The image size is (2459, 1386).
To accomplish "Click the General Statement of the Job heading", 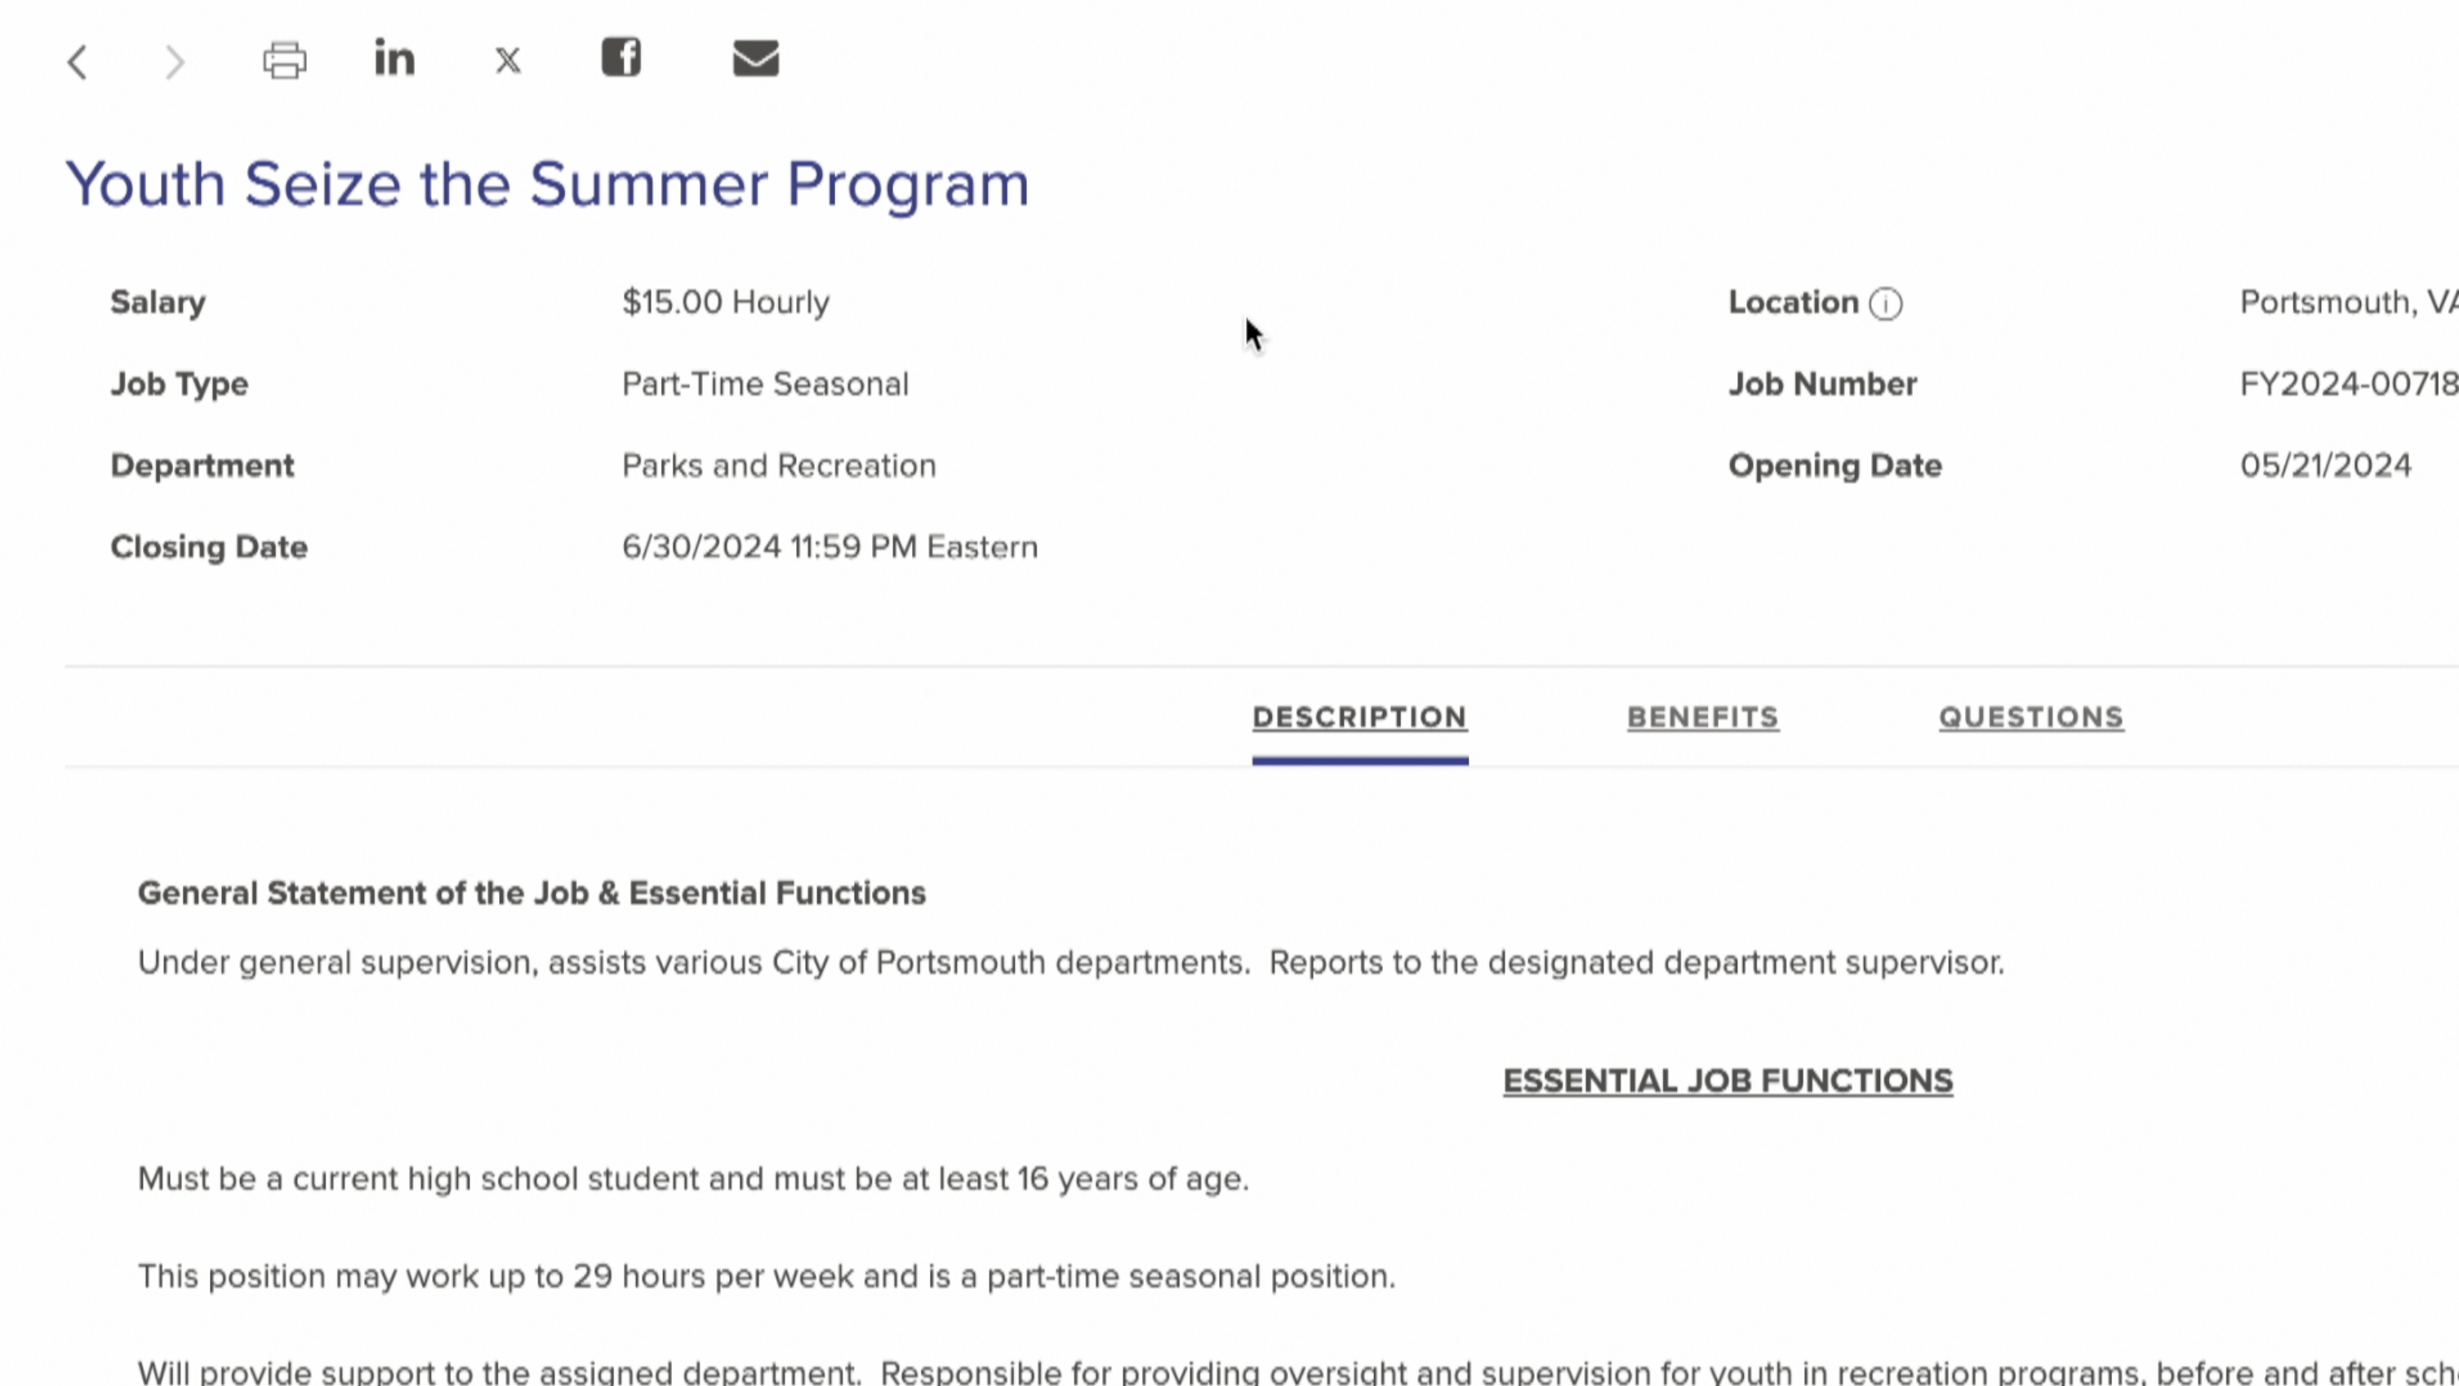I will (x=531, y=894).
